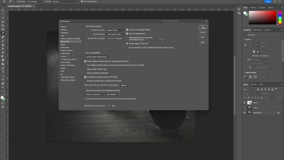The height and width of the screenshot is (160, 284).
Task: Click the OK button in Preferences
Action: [202, 27]
